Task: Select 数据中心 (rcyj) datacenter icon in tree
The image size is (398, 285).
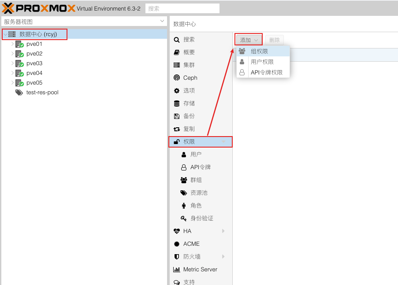Action: tap(11, 34)
